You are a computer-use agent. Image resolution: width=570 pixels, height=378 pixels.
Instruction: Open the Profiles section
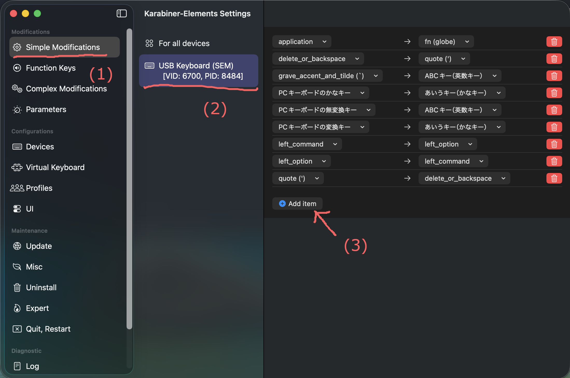click(65, 188)
